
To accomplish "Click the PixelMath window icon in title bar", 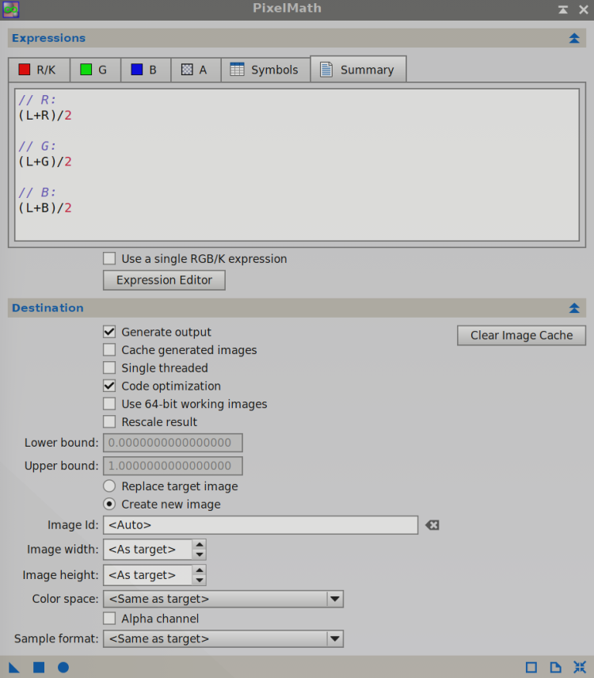I will click(x=11, y=10).
